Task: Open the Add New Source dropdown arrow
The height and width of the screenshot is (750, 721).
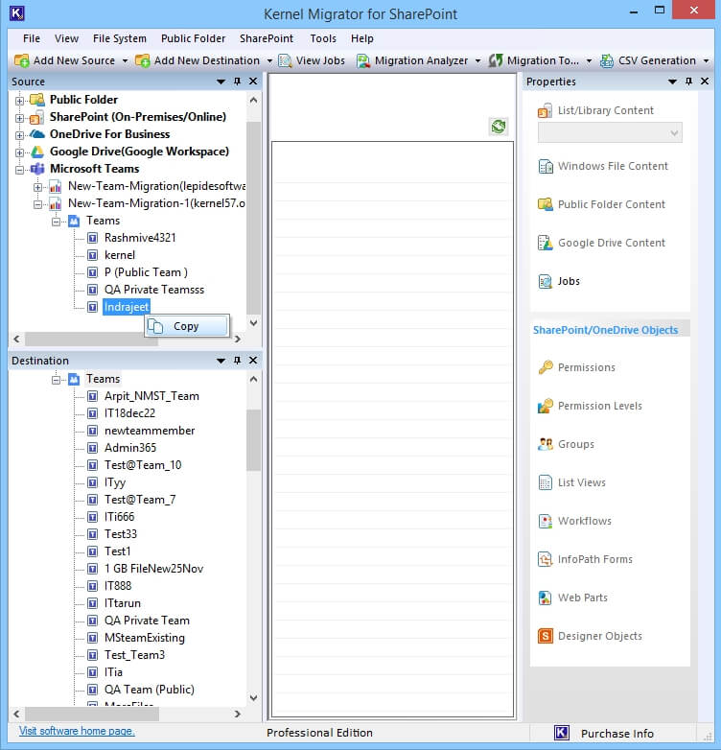Action: point(125,60)
